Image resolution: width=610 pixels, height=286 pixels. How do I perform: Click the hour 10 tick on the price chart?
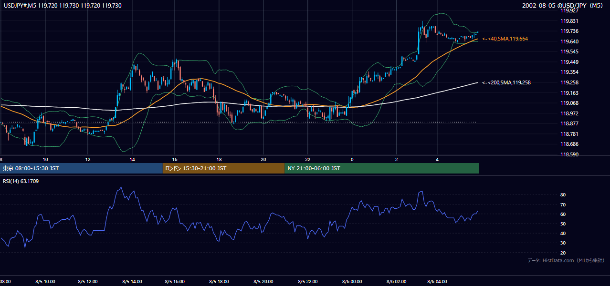click(45, 160)
